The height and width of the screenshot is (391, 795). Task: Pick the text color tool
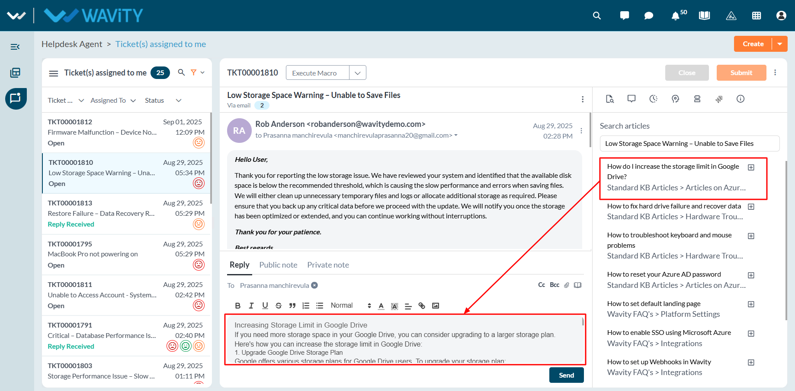pyautogui.click(x=381, y=306)
